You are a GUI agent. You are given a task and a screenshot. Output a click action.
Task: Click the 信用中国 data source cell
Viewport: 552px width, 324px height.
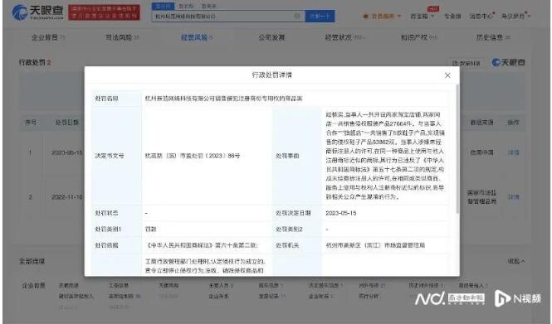[481, 152]
